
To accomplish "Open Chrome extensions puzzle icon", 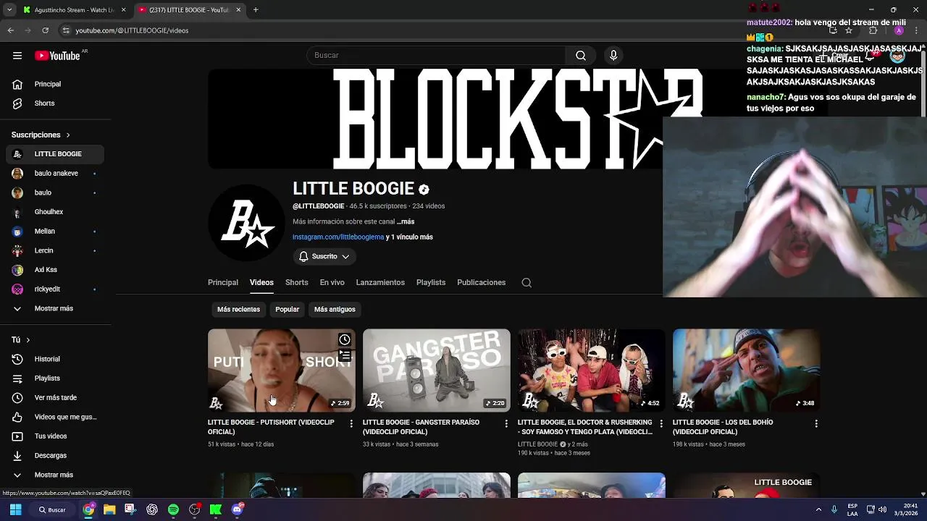I will point(873,30).
